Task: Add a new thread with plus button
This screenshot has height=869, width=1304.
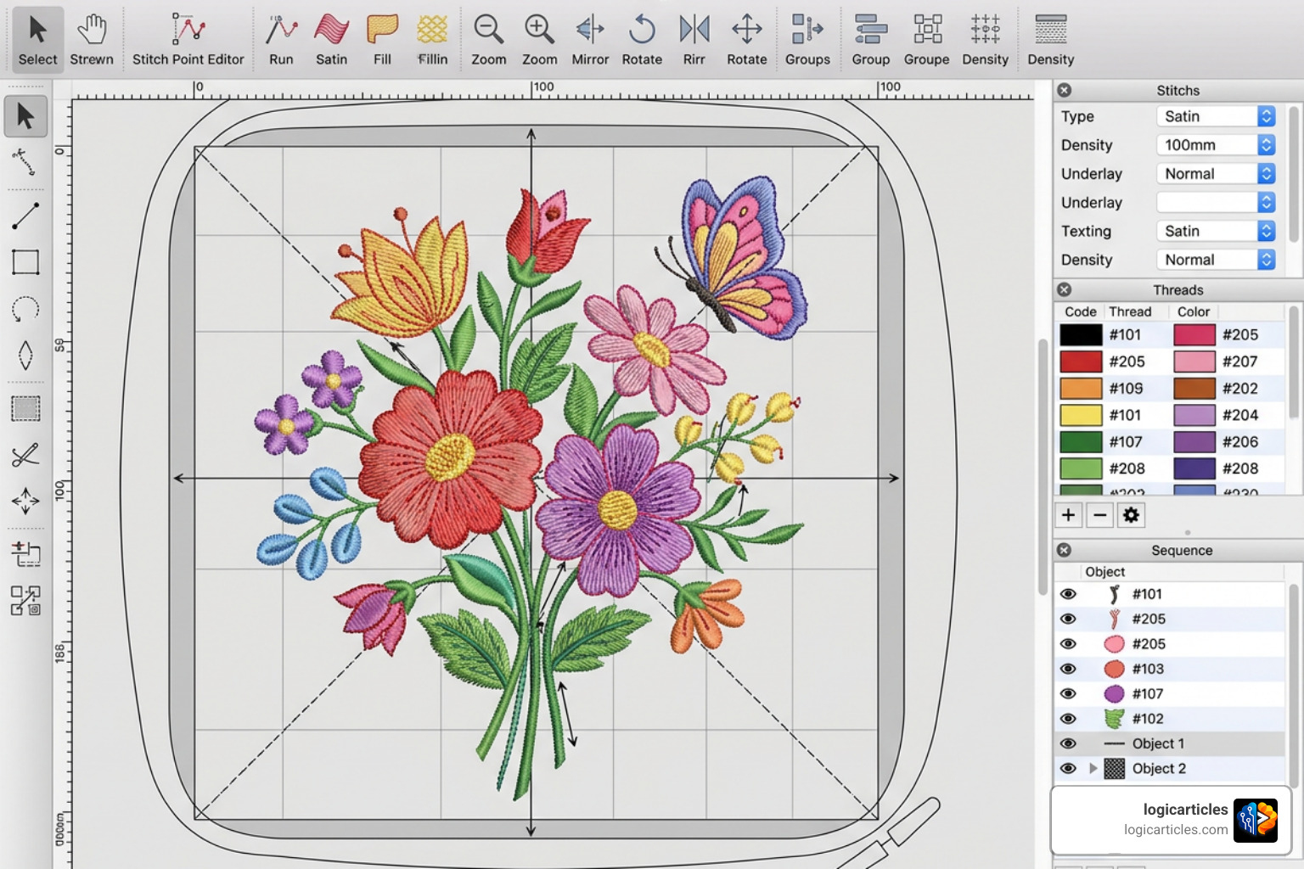Action: (x=1068, y=515)
